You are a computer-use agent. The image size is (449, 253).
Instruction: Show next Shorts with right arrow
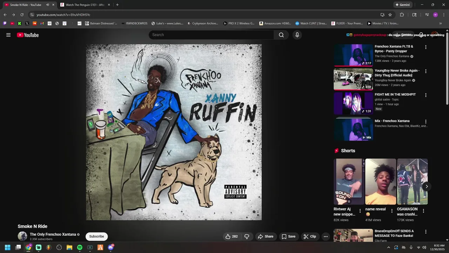tap(427, 186)
